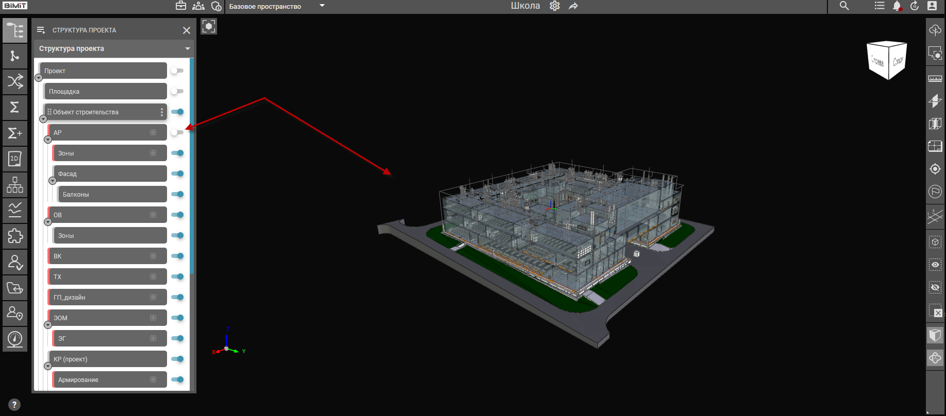Open settings gear next to Школа
Viewport: 946px width, 416px height.
[x=555, y=6]
